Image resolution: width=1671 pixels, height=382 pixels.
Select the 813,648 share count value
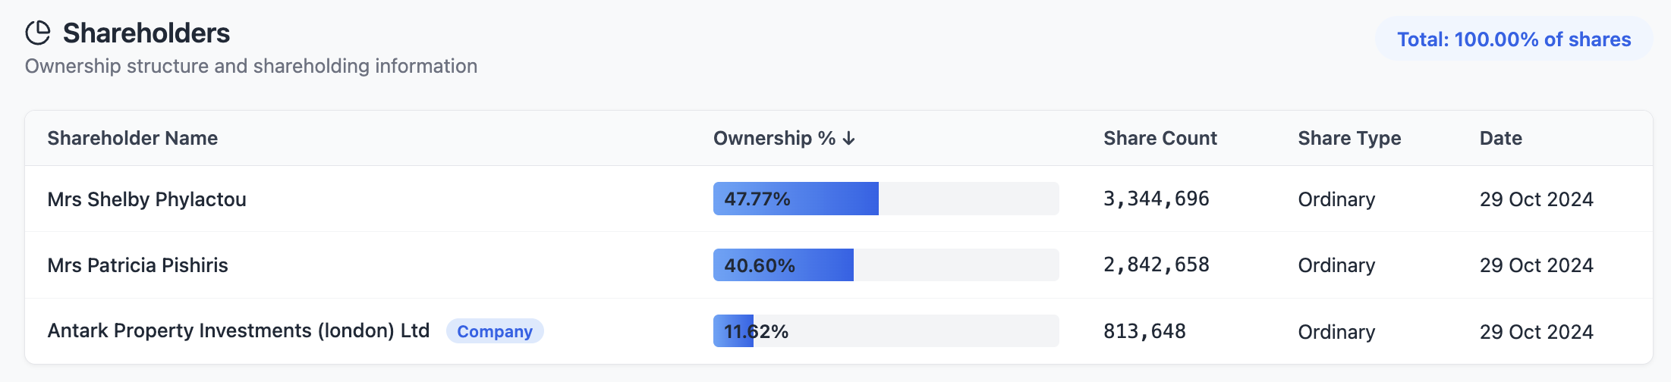pos(1144,331)
